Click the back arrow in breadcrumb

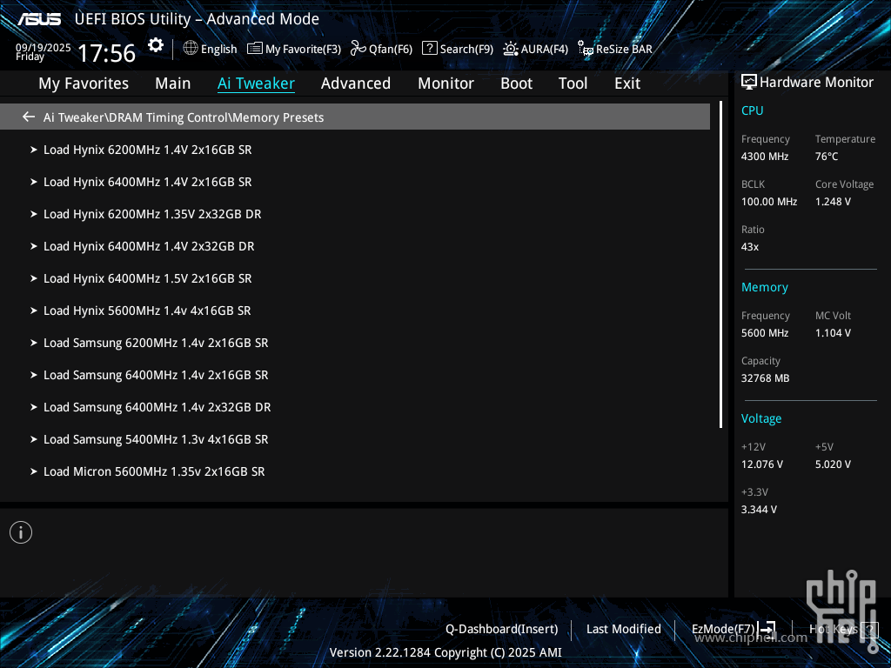coord(29,117)
